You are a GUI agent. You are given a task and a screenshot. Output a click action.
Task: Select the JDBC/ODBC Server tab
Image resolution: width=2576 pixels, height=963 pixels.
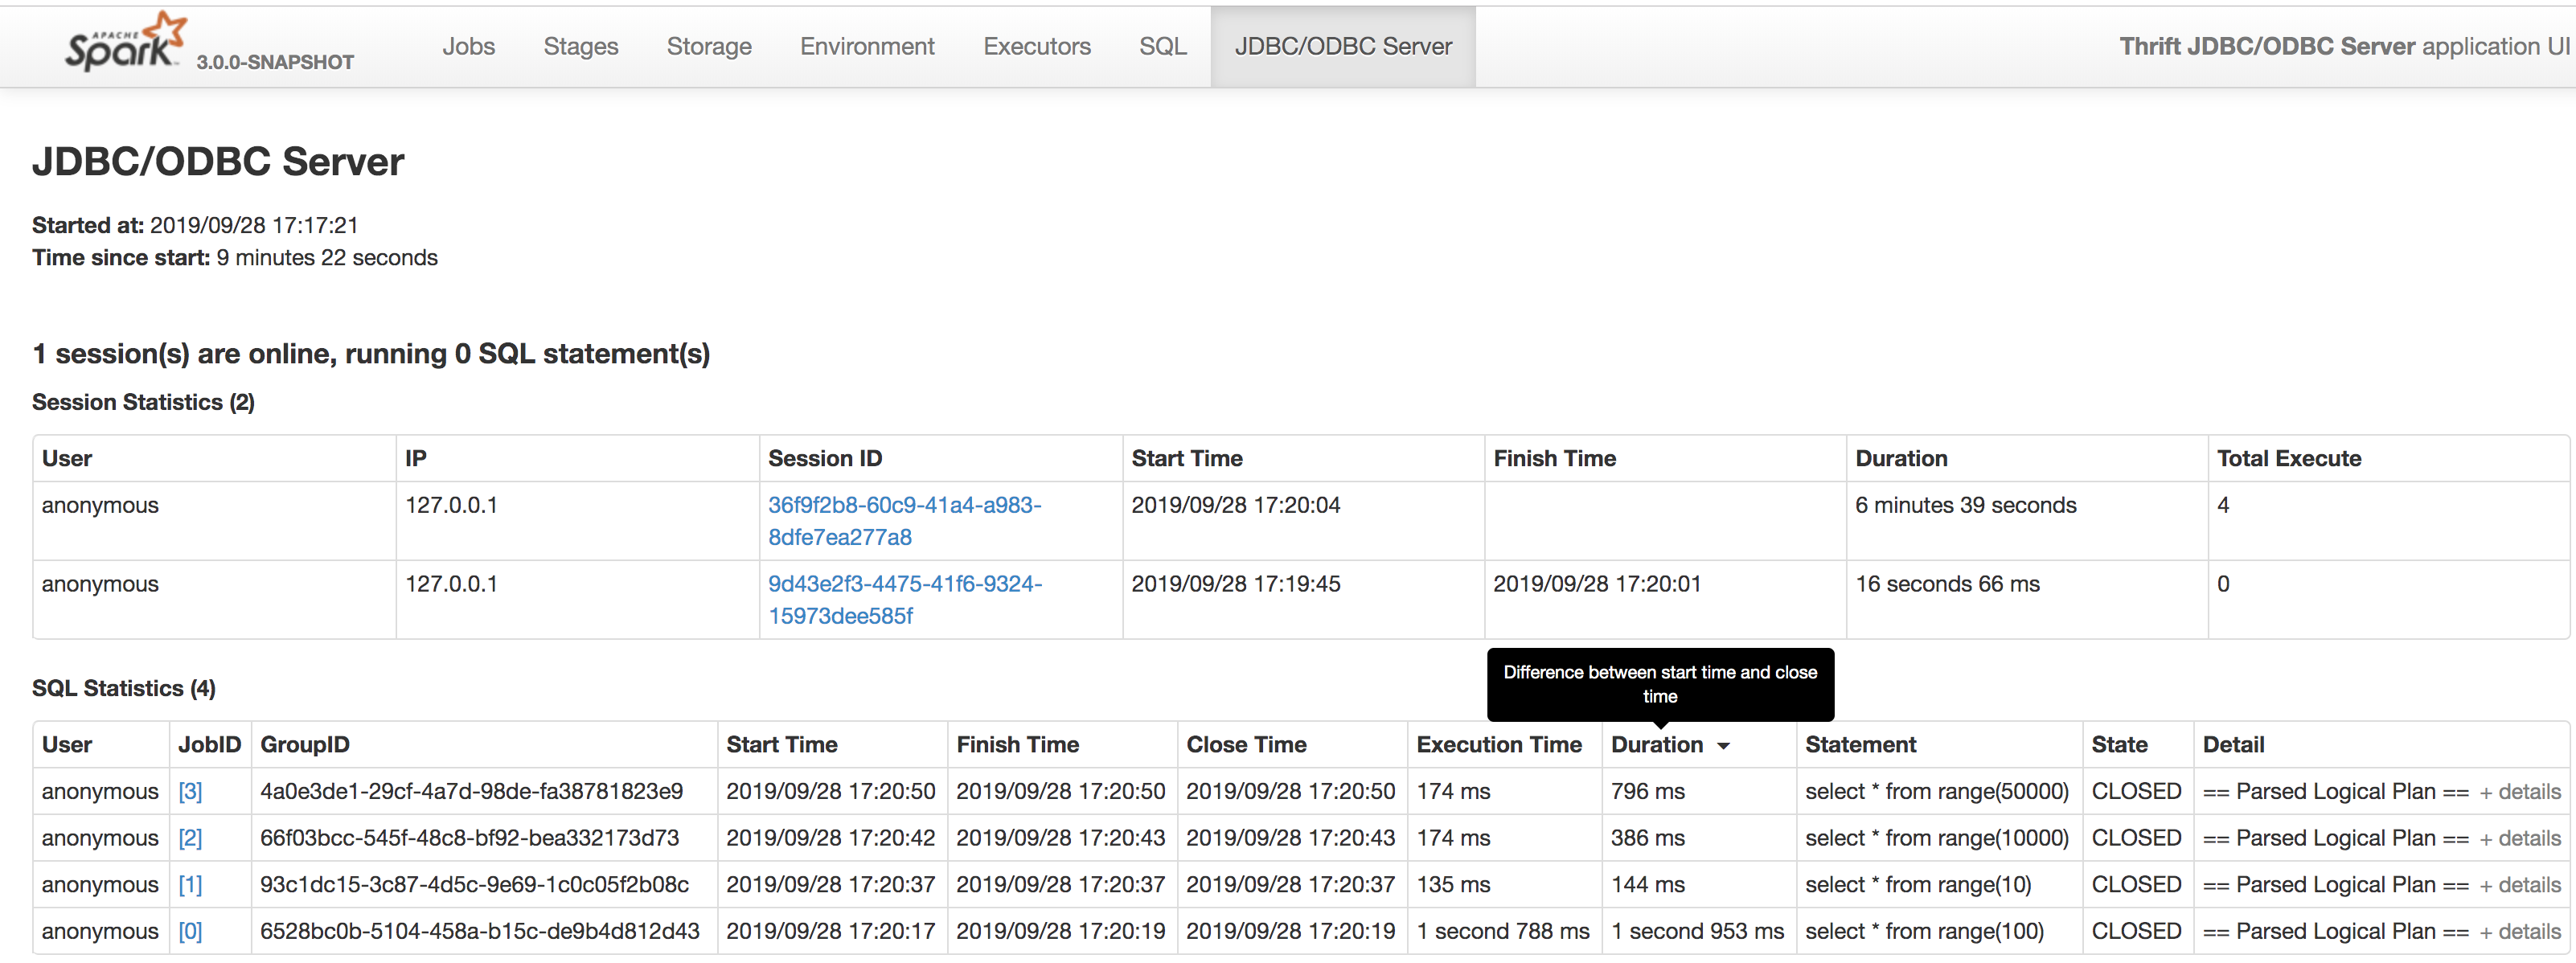pyautogui.click(x=1342, y=46)
